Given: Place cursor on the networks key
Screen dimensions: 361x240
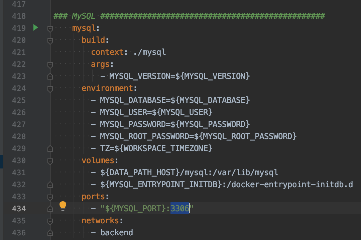Looking at the screenshot, I should (100, 220).
